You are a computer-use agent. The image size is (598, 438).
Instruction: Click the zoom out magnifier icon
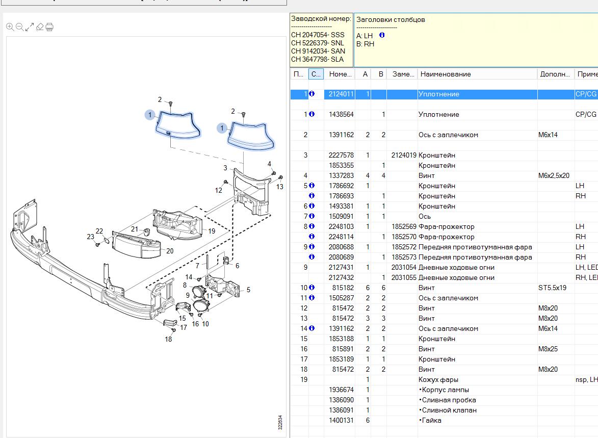19,27
